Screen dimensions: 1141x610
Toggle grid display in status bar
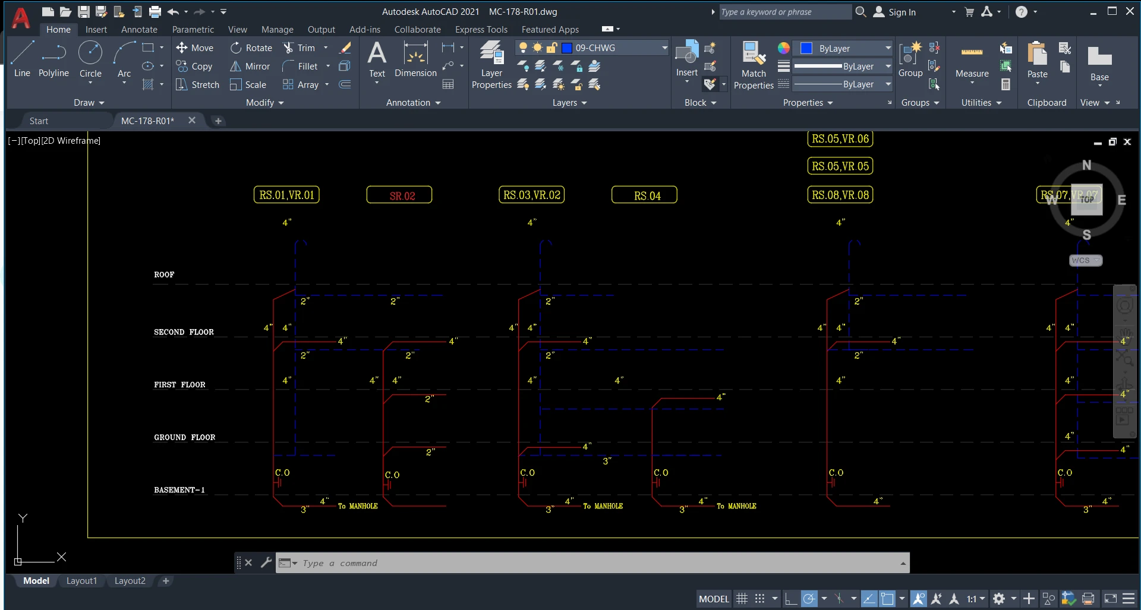point(742,599)
